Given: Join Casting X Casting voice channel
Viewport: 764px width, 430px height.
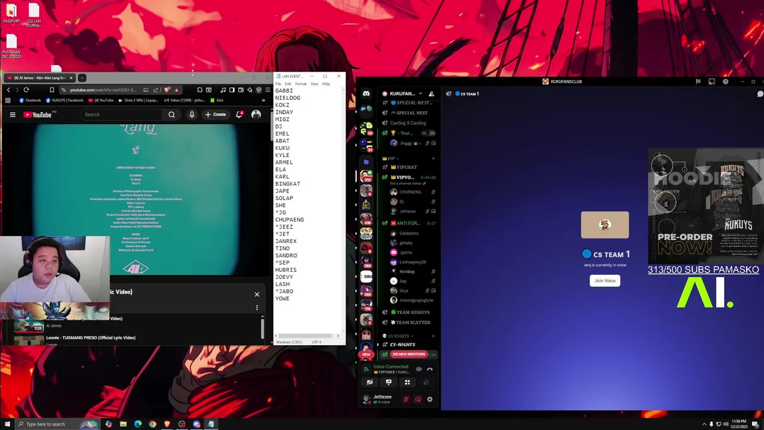Looking at the screenshot, I should (409, 123).
